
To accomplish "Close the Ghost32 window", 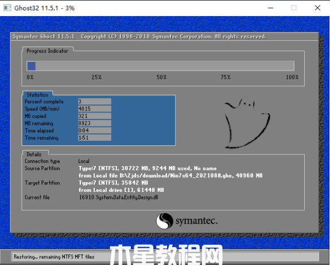I will coord(317,8).
